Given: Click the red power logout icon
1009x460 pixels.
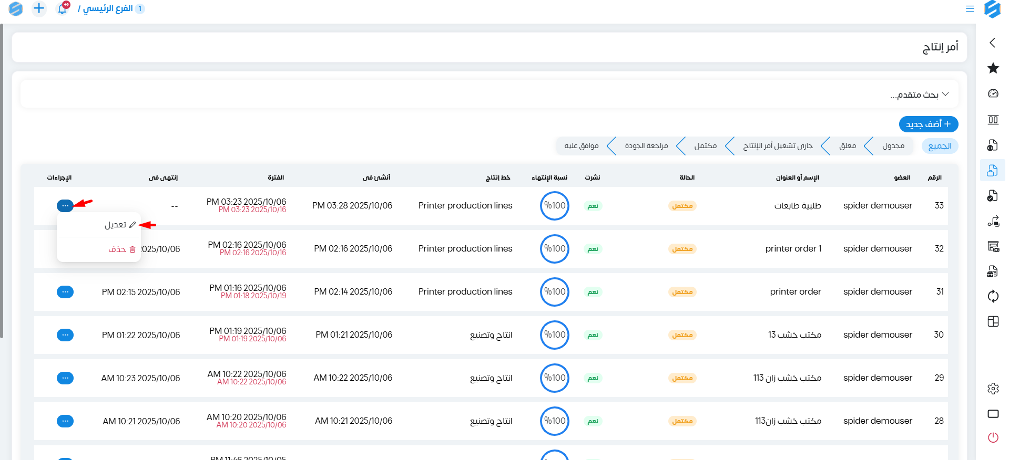Looking at the screenshot, I should [x=993, y=437].
